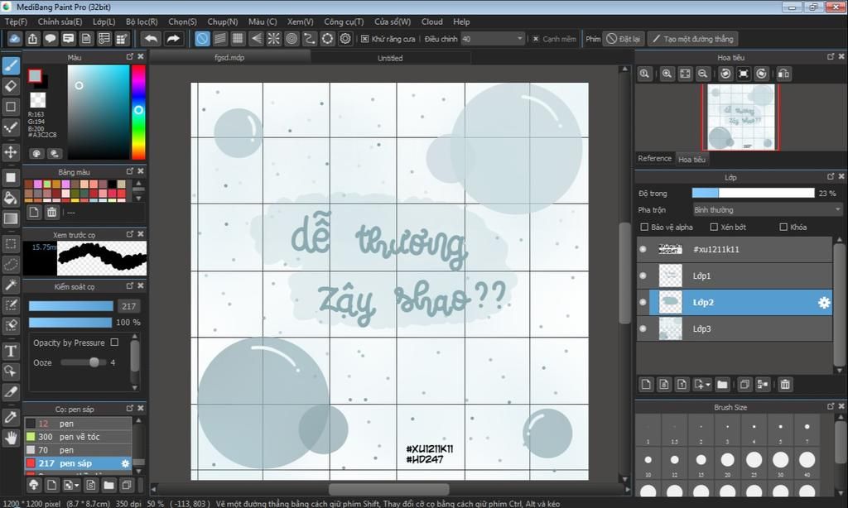Add a new layer folder

[x=722, y=384]
